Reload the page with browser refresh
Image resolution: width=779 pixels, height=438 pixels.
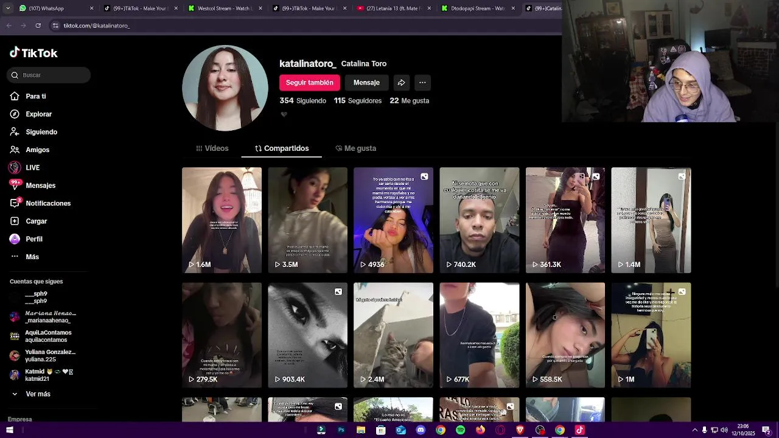[38, 26]
